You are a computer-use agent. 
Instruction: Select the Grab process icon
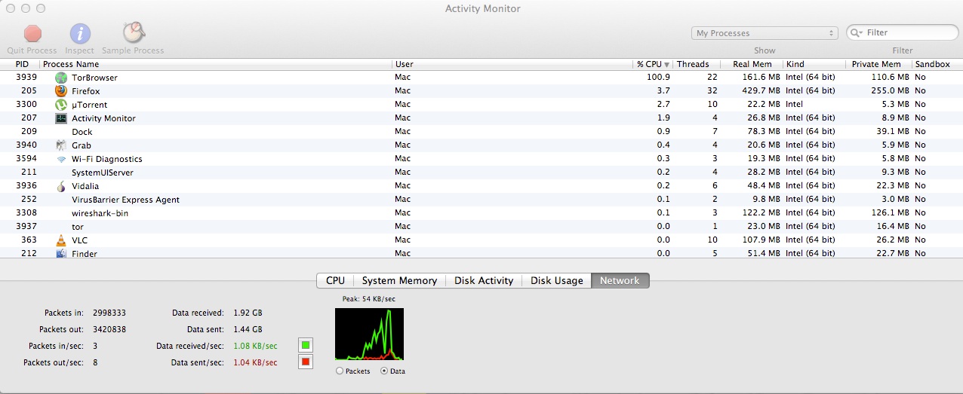coord(61,145)
